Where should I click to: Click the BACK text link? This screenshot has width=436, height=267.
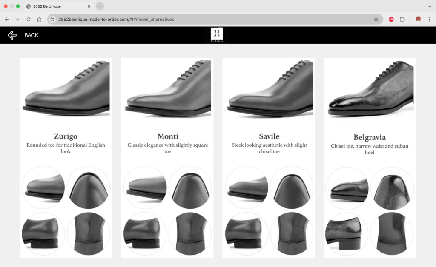point(32,35)
